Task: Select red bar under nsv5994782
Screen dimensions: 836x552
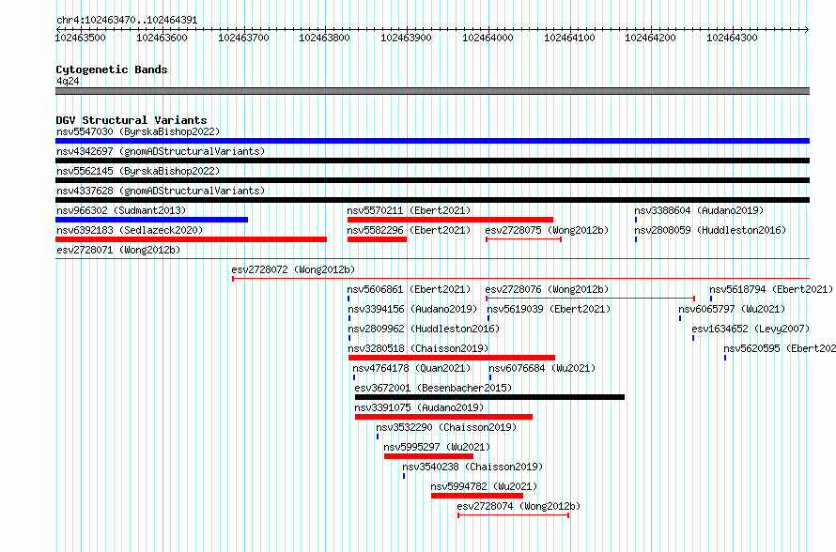Action: (x=477, y=496)
